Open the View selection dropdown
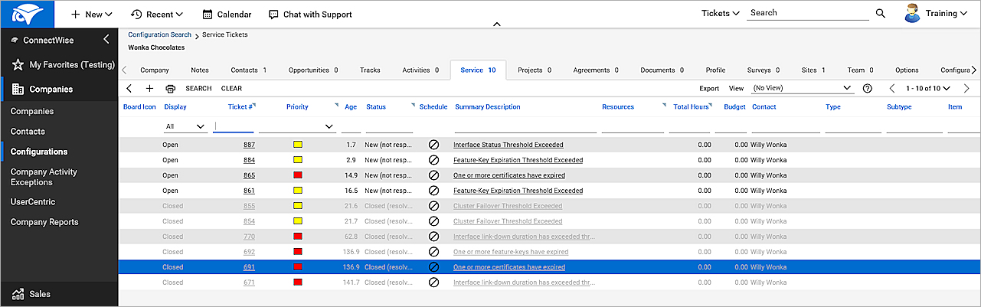 click(x=803, y=89)
